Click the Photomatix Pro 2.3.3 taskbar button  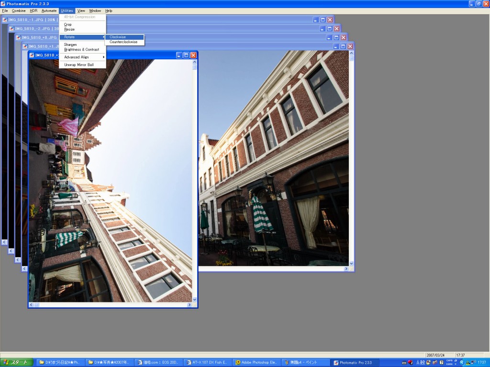(355, 362)
